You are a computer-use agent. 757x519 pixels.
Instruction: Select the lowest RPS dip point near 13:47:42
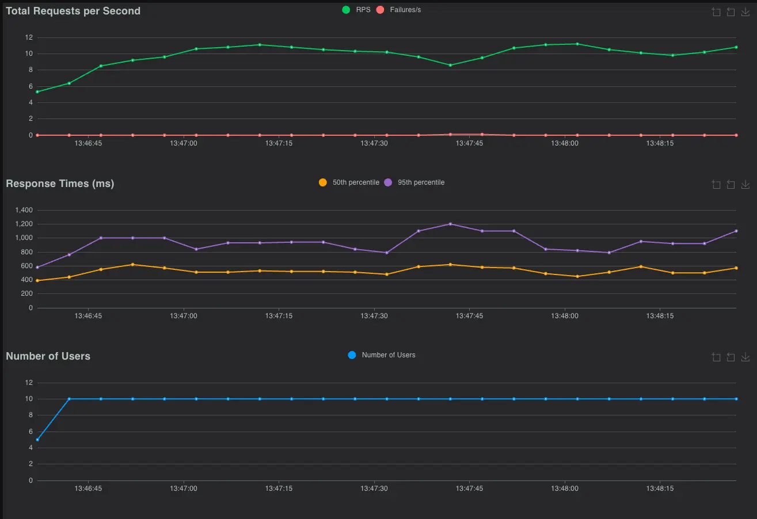click(450, 65)
